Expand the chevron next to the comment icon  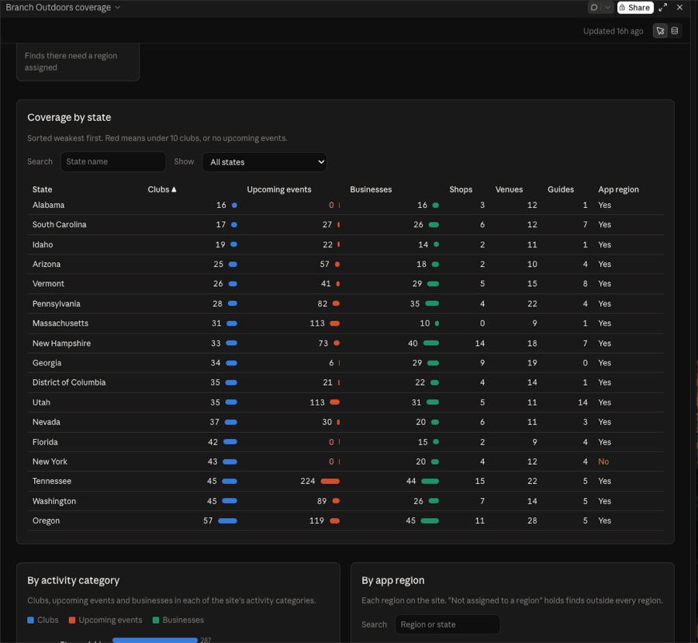pyautogui.click(x=607, y=8)
